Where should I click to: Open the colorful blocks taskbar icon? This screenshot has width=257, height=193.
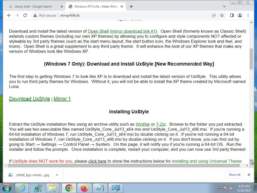tap(38, 188)
